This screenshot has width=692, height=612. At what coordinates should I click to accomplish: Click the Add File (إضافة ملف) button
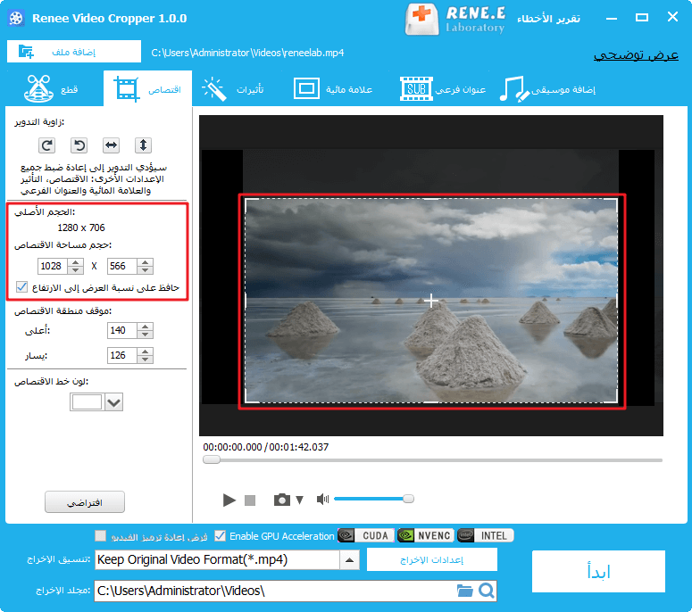pyautogui.click(x=74, y=52)
